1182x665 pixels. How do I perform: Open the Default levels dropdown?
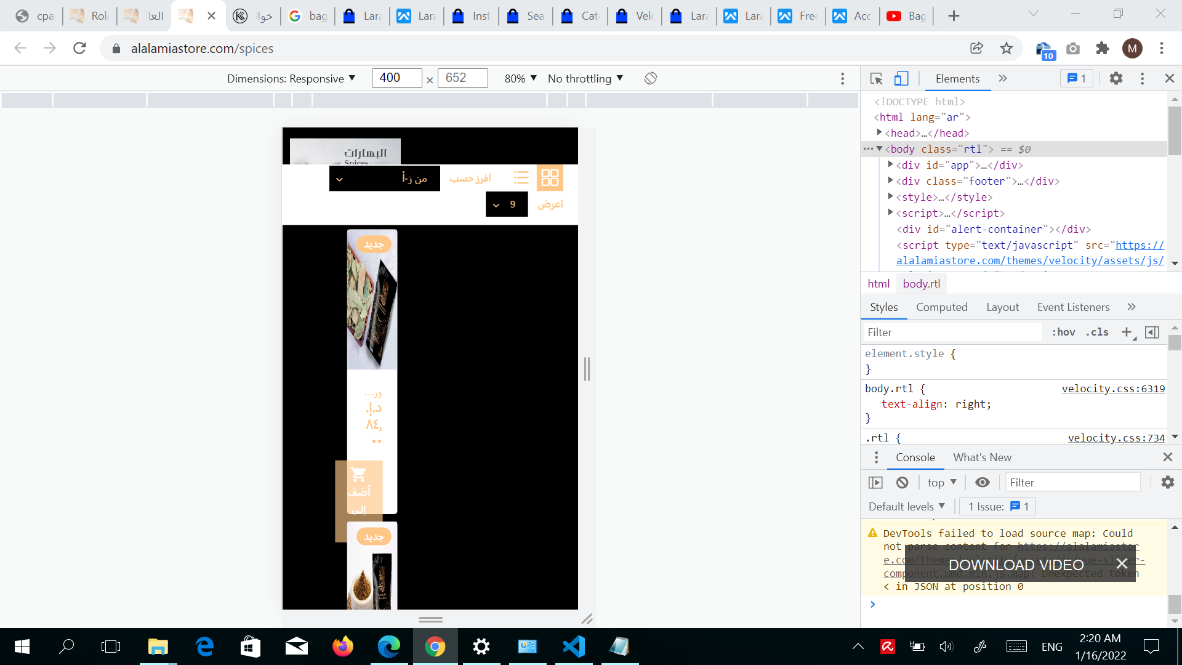[907, 506]
